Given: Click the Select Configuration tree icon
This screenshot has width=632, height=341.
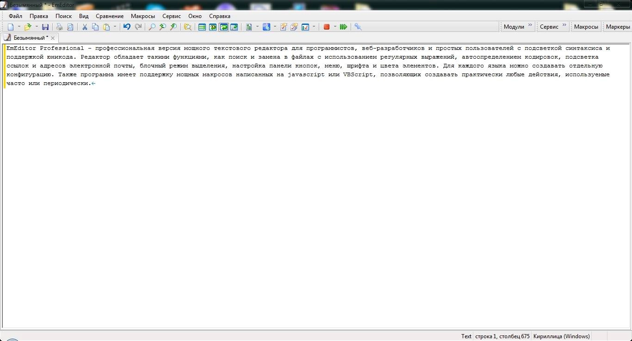Looking at the screenshot, I should (x=249, y=27).
